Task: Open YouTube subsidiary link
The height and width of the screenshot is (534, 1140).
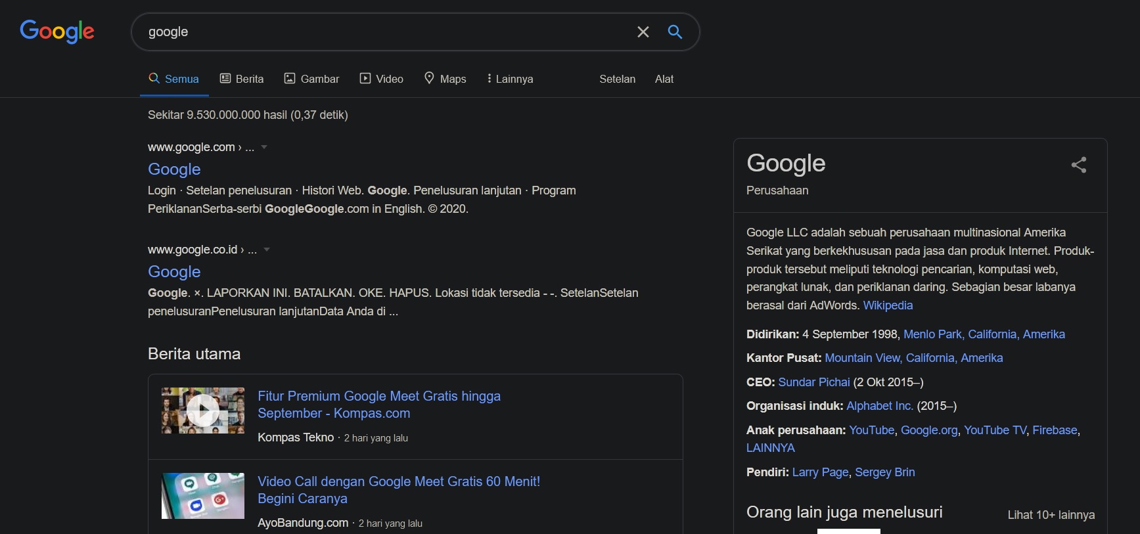Action: click(872, 430)
